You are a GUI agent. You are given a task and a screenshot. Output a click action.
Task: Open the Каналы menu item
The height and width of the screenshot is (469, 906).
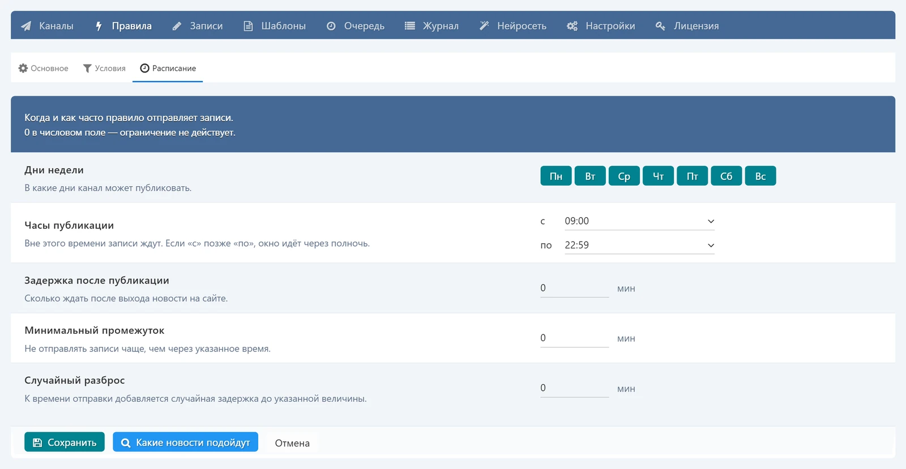click(x=48, y=26)
